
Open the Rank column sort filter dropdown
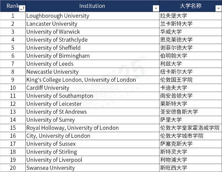pyautogui.click(x=22, y=8)
